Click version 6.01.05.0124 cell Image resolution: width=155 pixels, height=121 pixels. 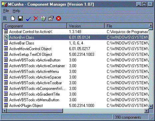(79, 37)
